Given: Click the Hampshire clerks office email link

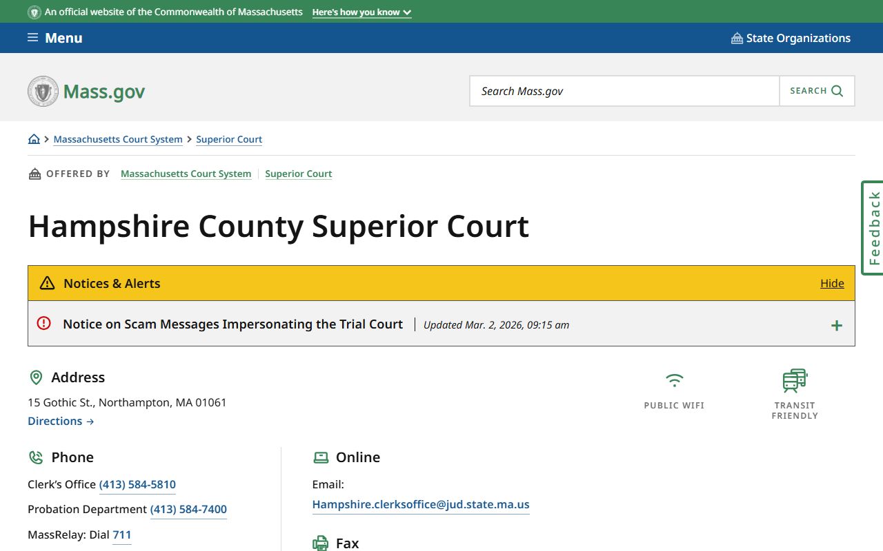Looking at the screenshot, I should (421, 504).
